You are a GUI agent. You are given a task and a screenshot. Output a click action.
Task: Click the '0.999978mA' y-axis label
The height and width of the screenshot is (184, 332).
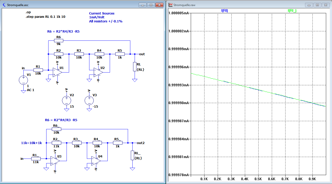point(179,175)
